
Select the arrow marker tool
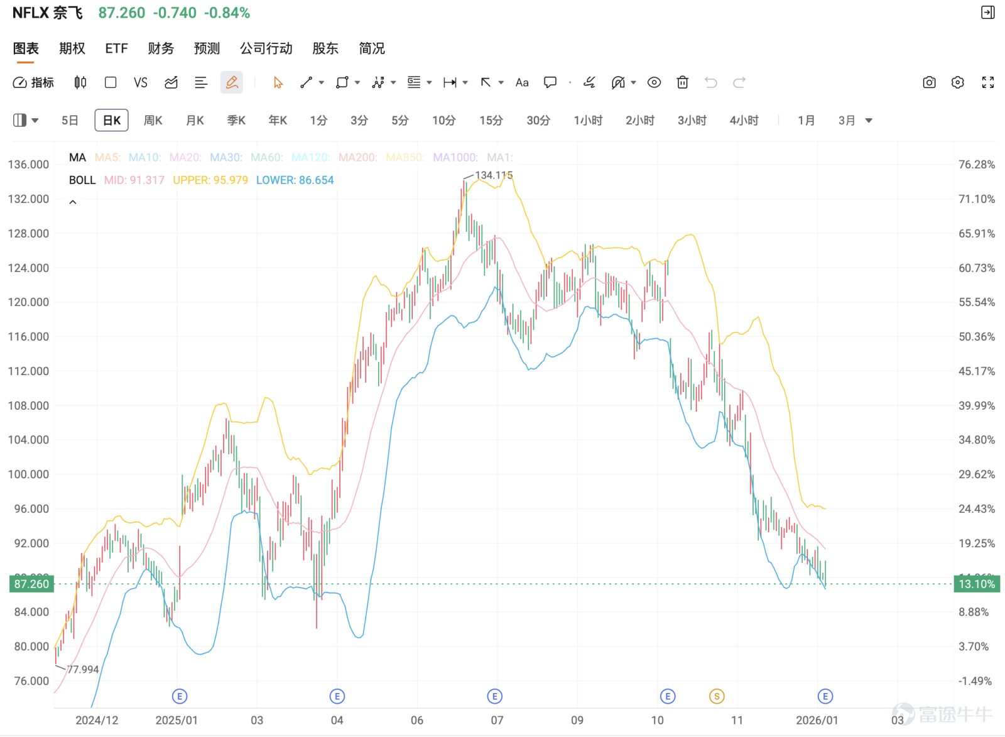point(486,82)
